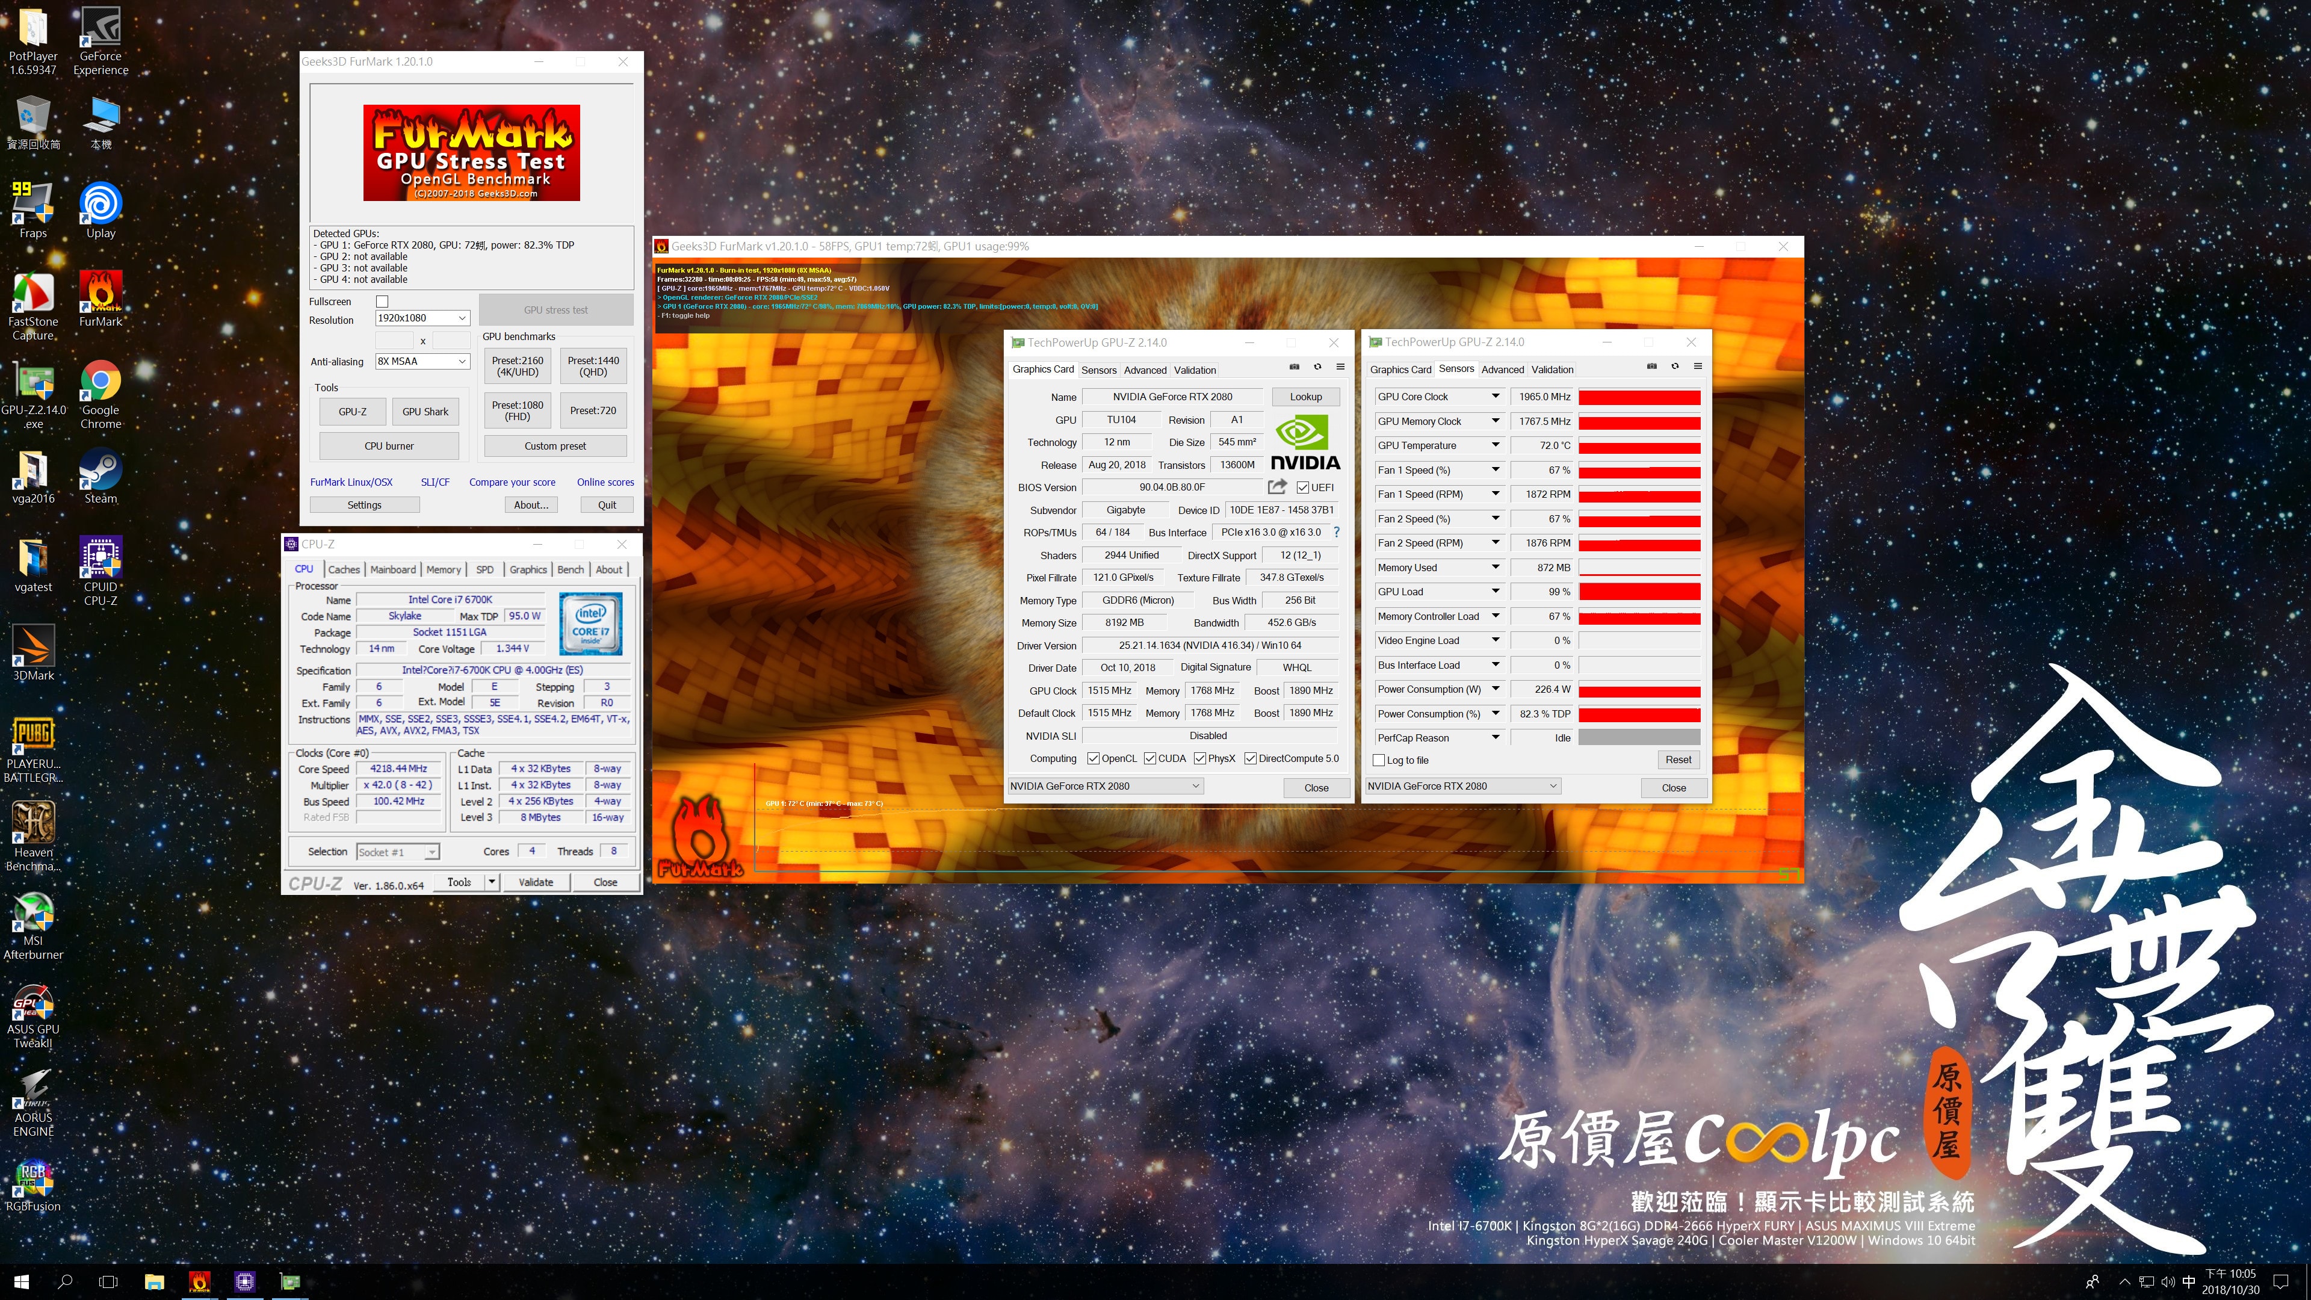Click the GPU-Z screenshot camera icon
This screenshot has width=2311, height=1300.
click(x=1294, y=367)
